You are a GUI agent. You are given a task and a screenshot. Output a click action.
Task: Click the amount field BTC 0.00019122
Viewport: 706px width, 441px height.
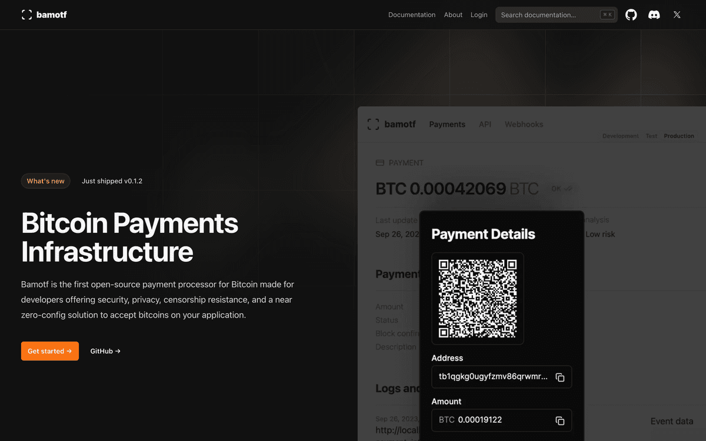(502, 420)
